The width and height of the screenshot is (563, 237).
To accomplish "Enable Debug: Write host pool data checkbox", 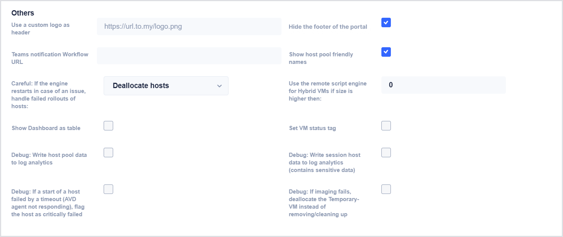I will [x=108, y=152].
